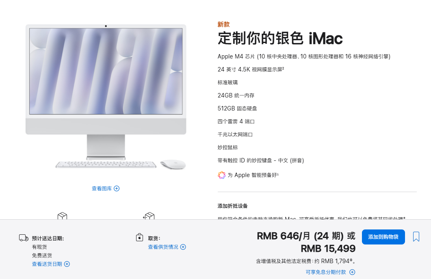Click the 添加折抵设备 heading
This screenshot has height=279, width=431.
232,206
